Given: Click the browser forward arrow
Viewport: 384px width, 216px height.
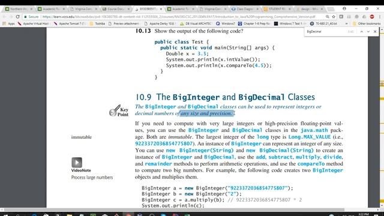Looking at the screenshot, I should tap(11, 17).
